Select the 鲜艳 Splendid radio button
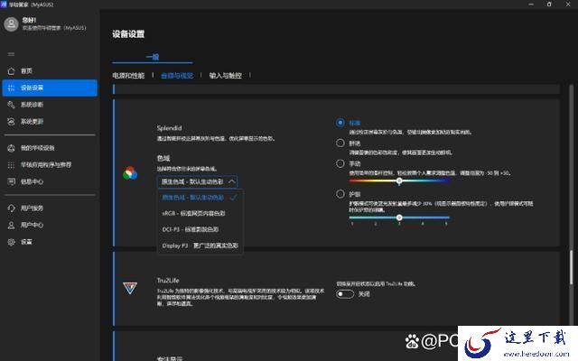 pos(340,143)
